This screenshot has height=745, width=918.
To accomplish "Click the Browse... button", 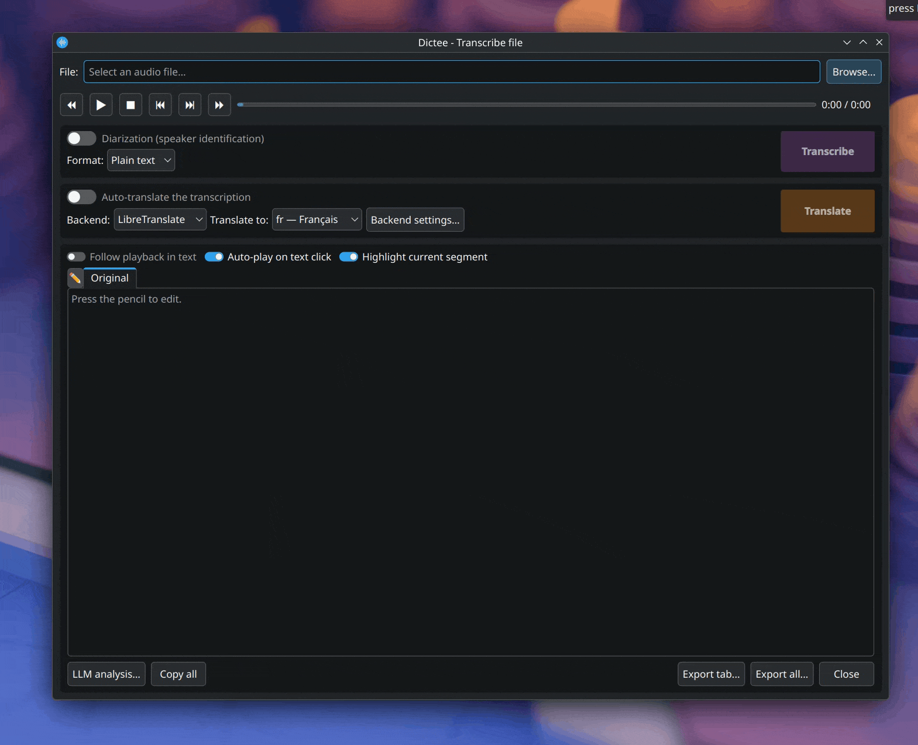I will coord(854,72).
